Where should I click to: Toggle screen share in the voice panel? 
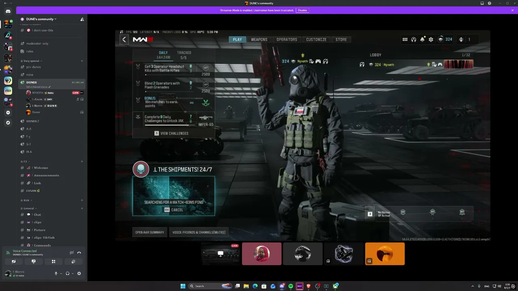(x=34, y=261)
